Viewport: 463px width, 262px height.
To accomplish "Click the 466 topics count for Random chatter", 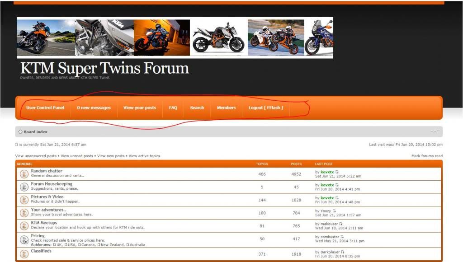I will tap(262, 174).
